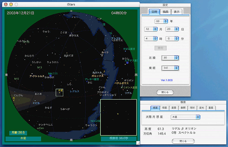The image size is (228, 147).
Task: Click the ベテルギウス star label
Action: pos(122,83)
